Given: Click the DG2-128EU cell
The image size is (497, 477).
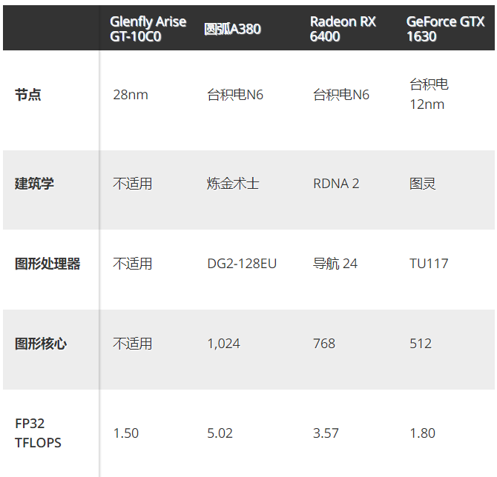Looking at the screenshot, I should 242,264.
